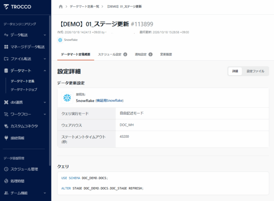Click the マネージドデータ転送 grid icon
Viewport: 274px width, 201px height.
(x=6, y=47)
